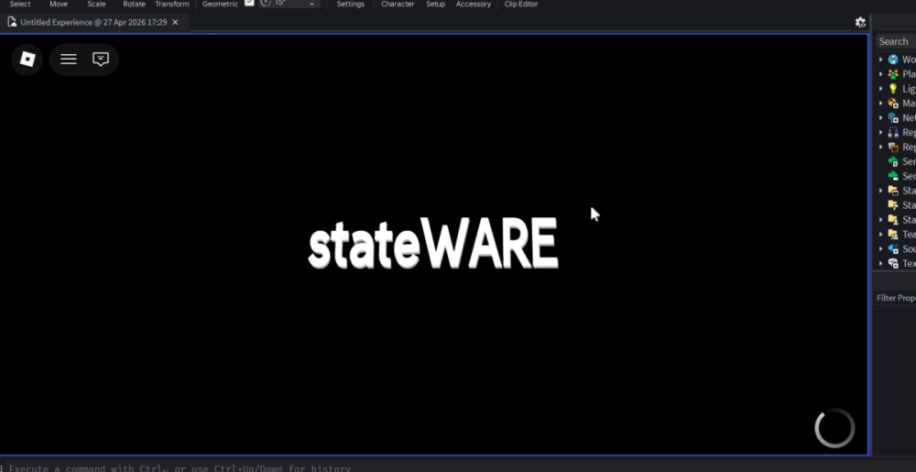Choose the Scale tool in toolbar
Screen dimensions: 916x472
pyautogui.click(x=96, y=4)
